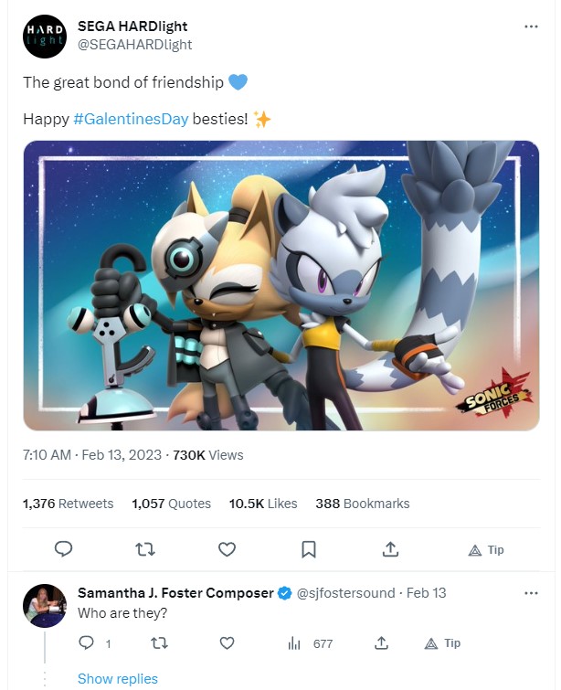
Task: Open the SEGA HARDlight profile avatar
Action: pyautogui.click(x=45, y=36)
